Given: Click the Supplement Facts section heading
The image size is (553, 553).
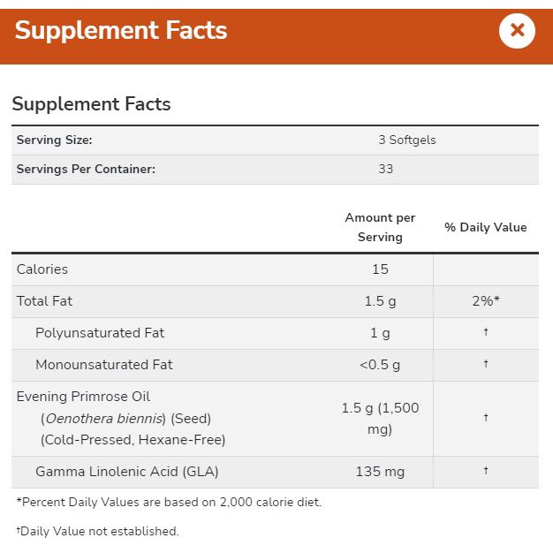Looking at the screenshot, I should 91,104.
